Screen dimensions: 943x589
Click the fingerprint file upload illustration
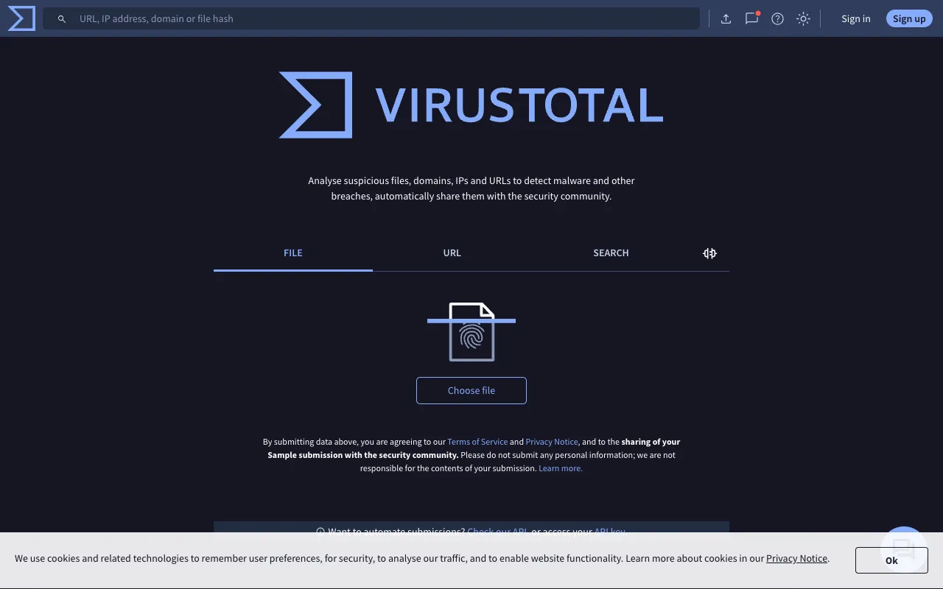click(471, 332)
